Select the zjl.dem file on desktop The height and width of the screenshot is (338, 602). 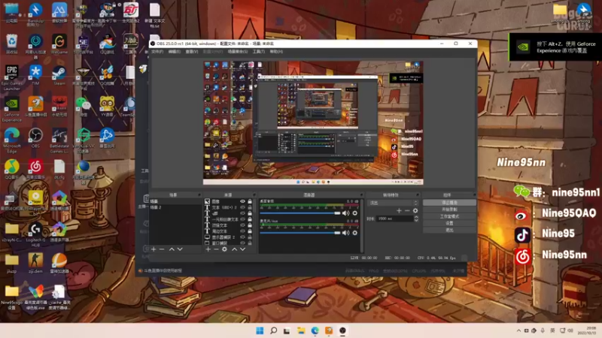click(35, 264)
